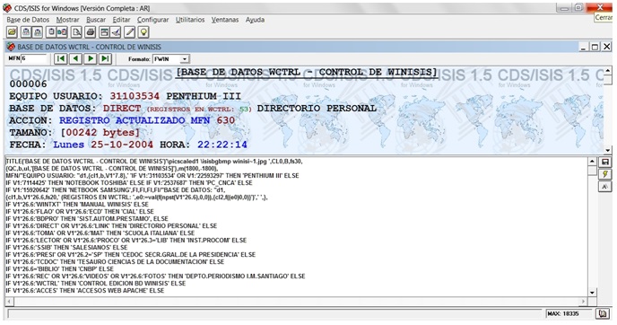The width and height of the screenshot is (617, 325).
Task: Click the database window icon beside WCTRL title
Action: (x=11, y=47)
